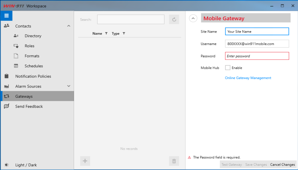Open the Formats page
Viewport: 298px width, 170px height.
32,56
